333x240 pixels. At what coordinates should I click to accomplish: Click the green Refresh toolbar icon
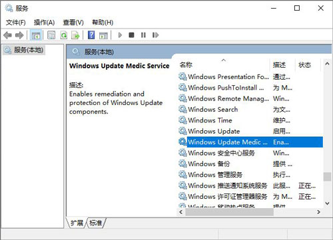[x=64, y=35]
